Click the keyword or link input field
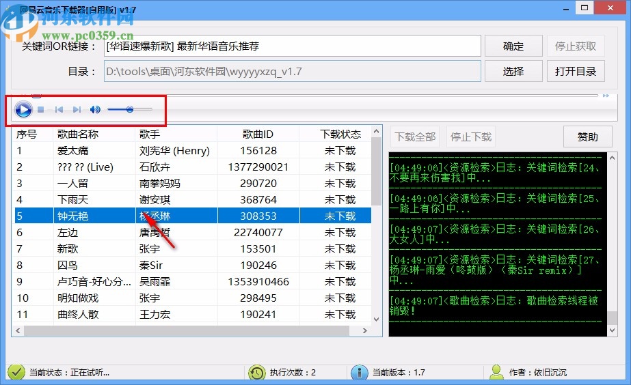 click(x=293, y=46)
